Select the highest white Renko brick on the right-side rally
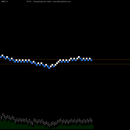130x130 pixels. click(x=79, y=57)
